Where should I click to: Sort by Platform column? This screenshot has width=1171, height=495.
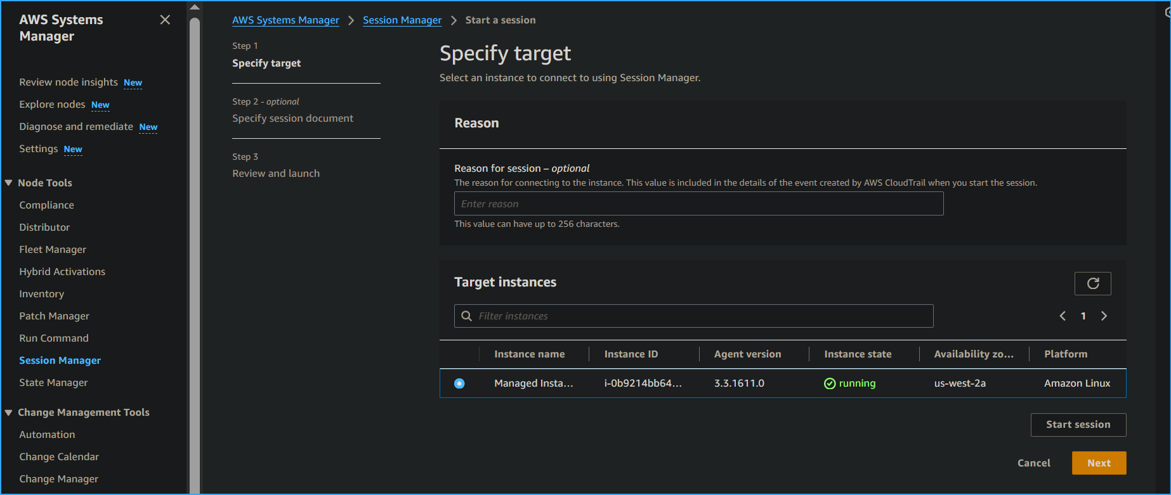coord(1066,354)
